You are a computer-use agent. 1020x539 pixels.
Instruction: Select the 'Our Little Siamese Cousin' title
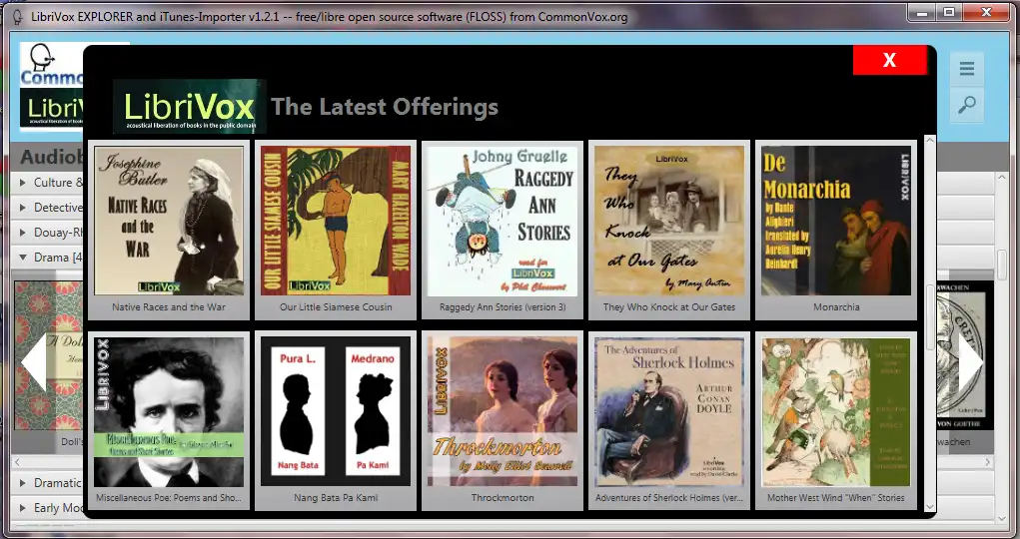(x=336, y=306)
